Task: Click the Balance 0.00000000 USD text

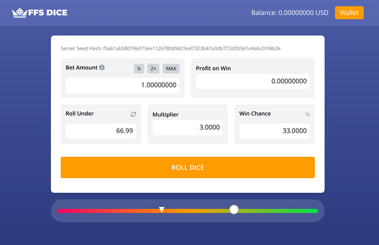Action: click(290, 12)
